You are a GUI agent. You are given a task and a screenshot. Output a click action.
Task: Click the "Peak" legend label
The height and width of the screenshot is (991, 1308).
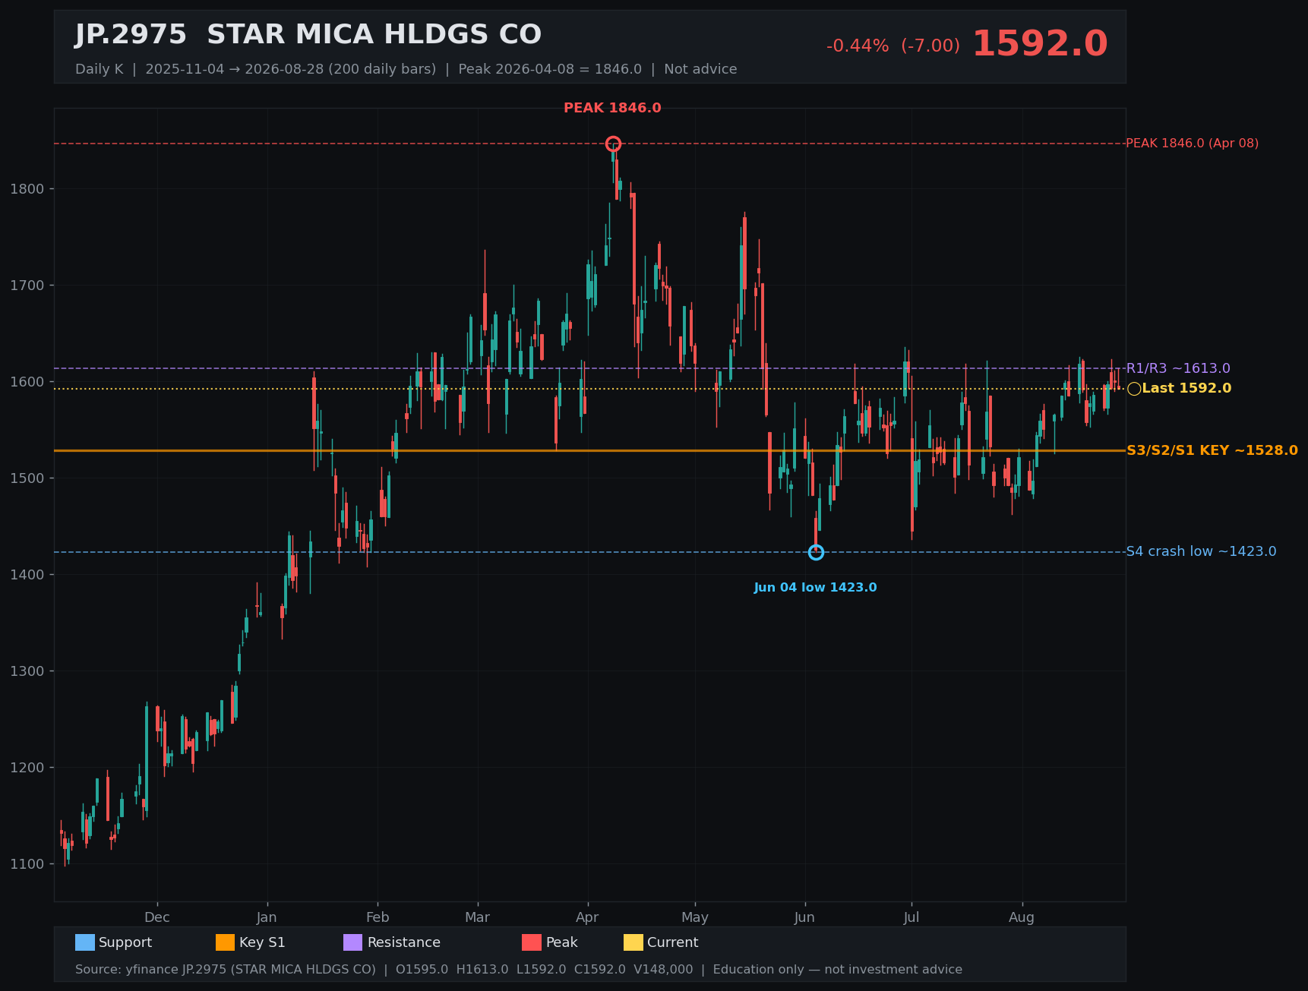562,942
